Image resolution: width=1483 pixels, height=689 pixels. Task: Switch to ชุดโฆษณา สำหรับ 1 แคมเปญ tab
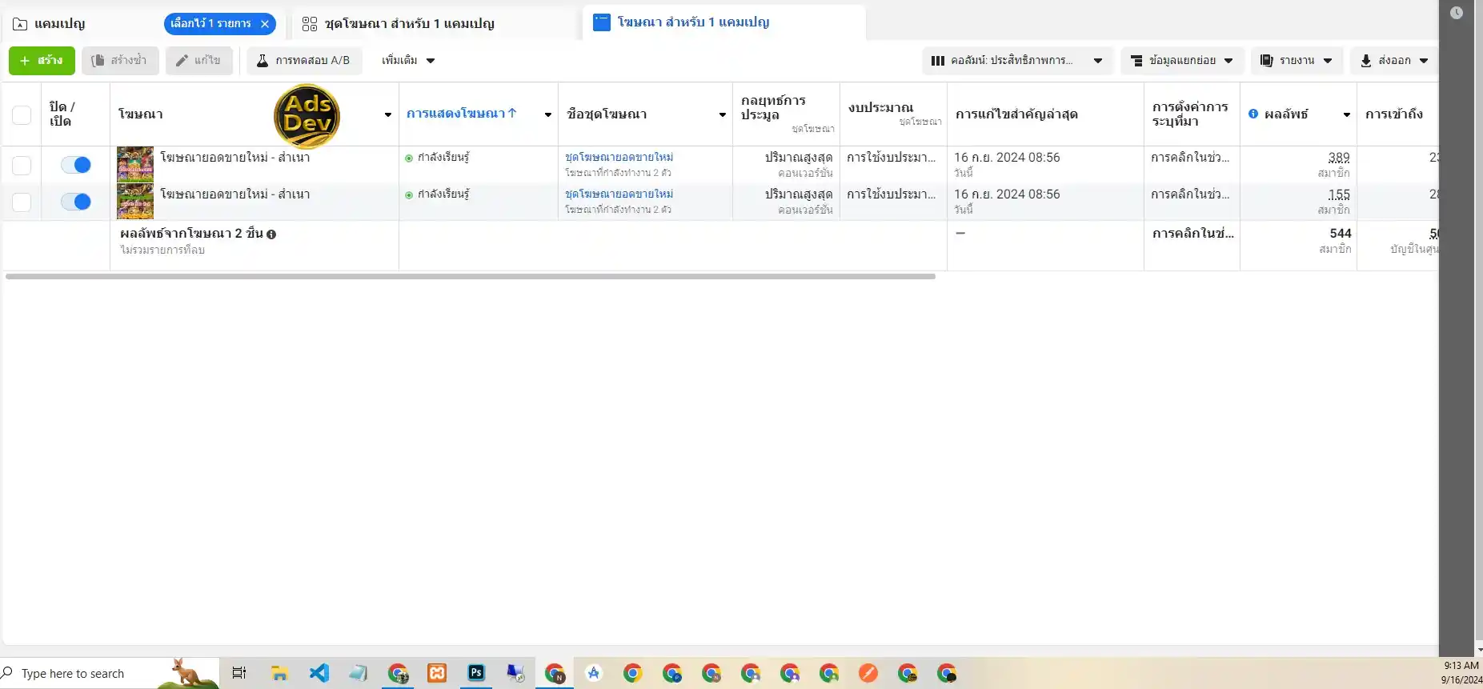tap(398, 24)
